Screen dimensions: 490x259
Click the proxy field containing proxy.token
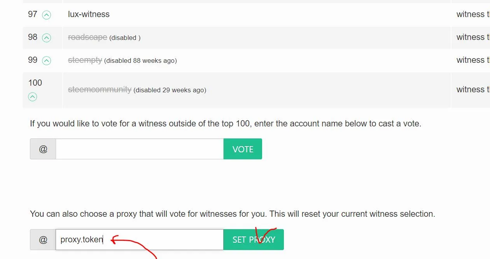139,240
